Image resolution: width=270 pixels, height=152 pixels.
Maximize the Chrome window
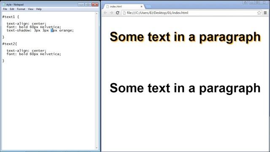[x=257, y=2]
